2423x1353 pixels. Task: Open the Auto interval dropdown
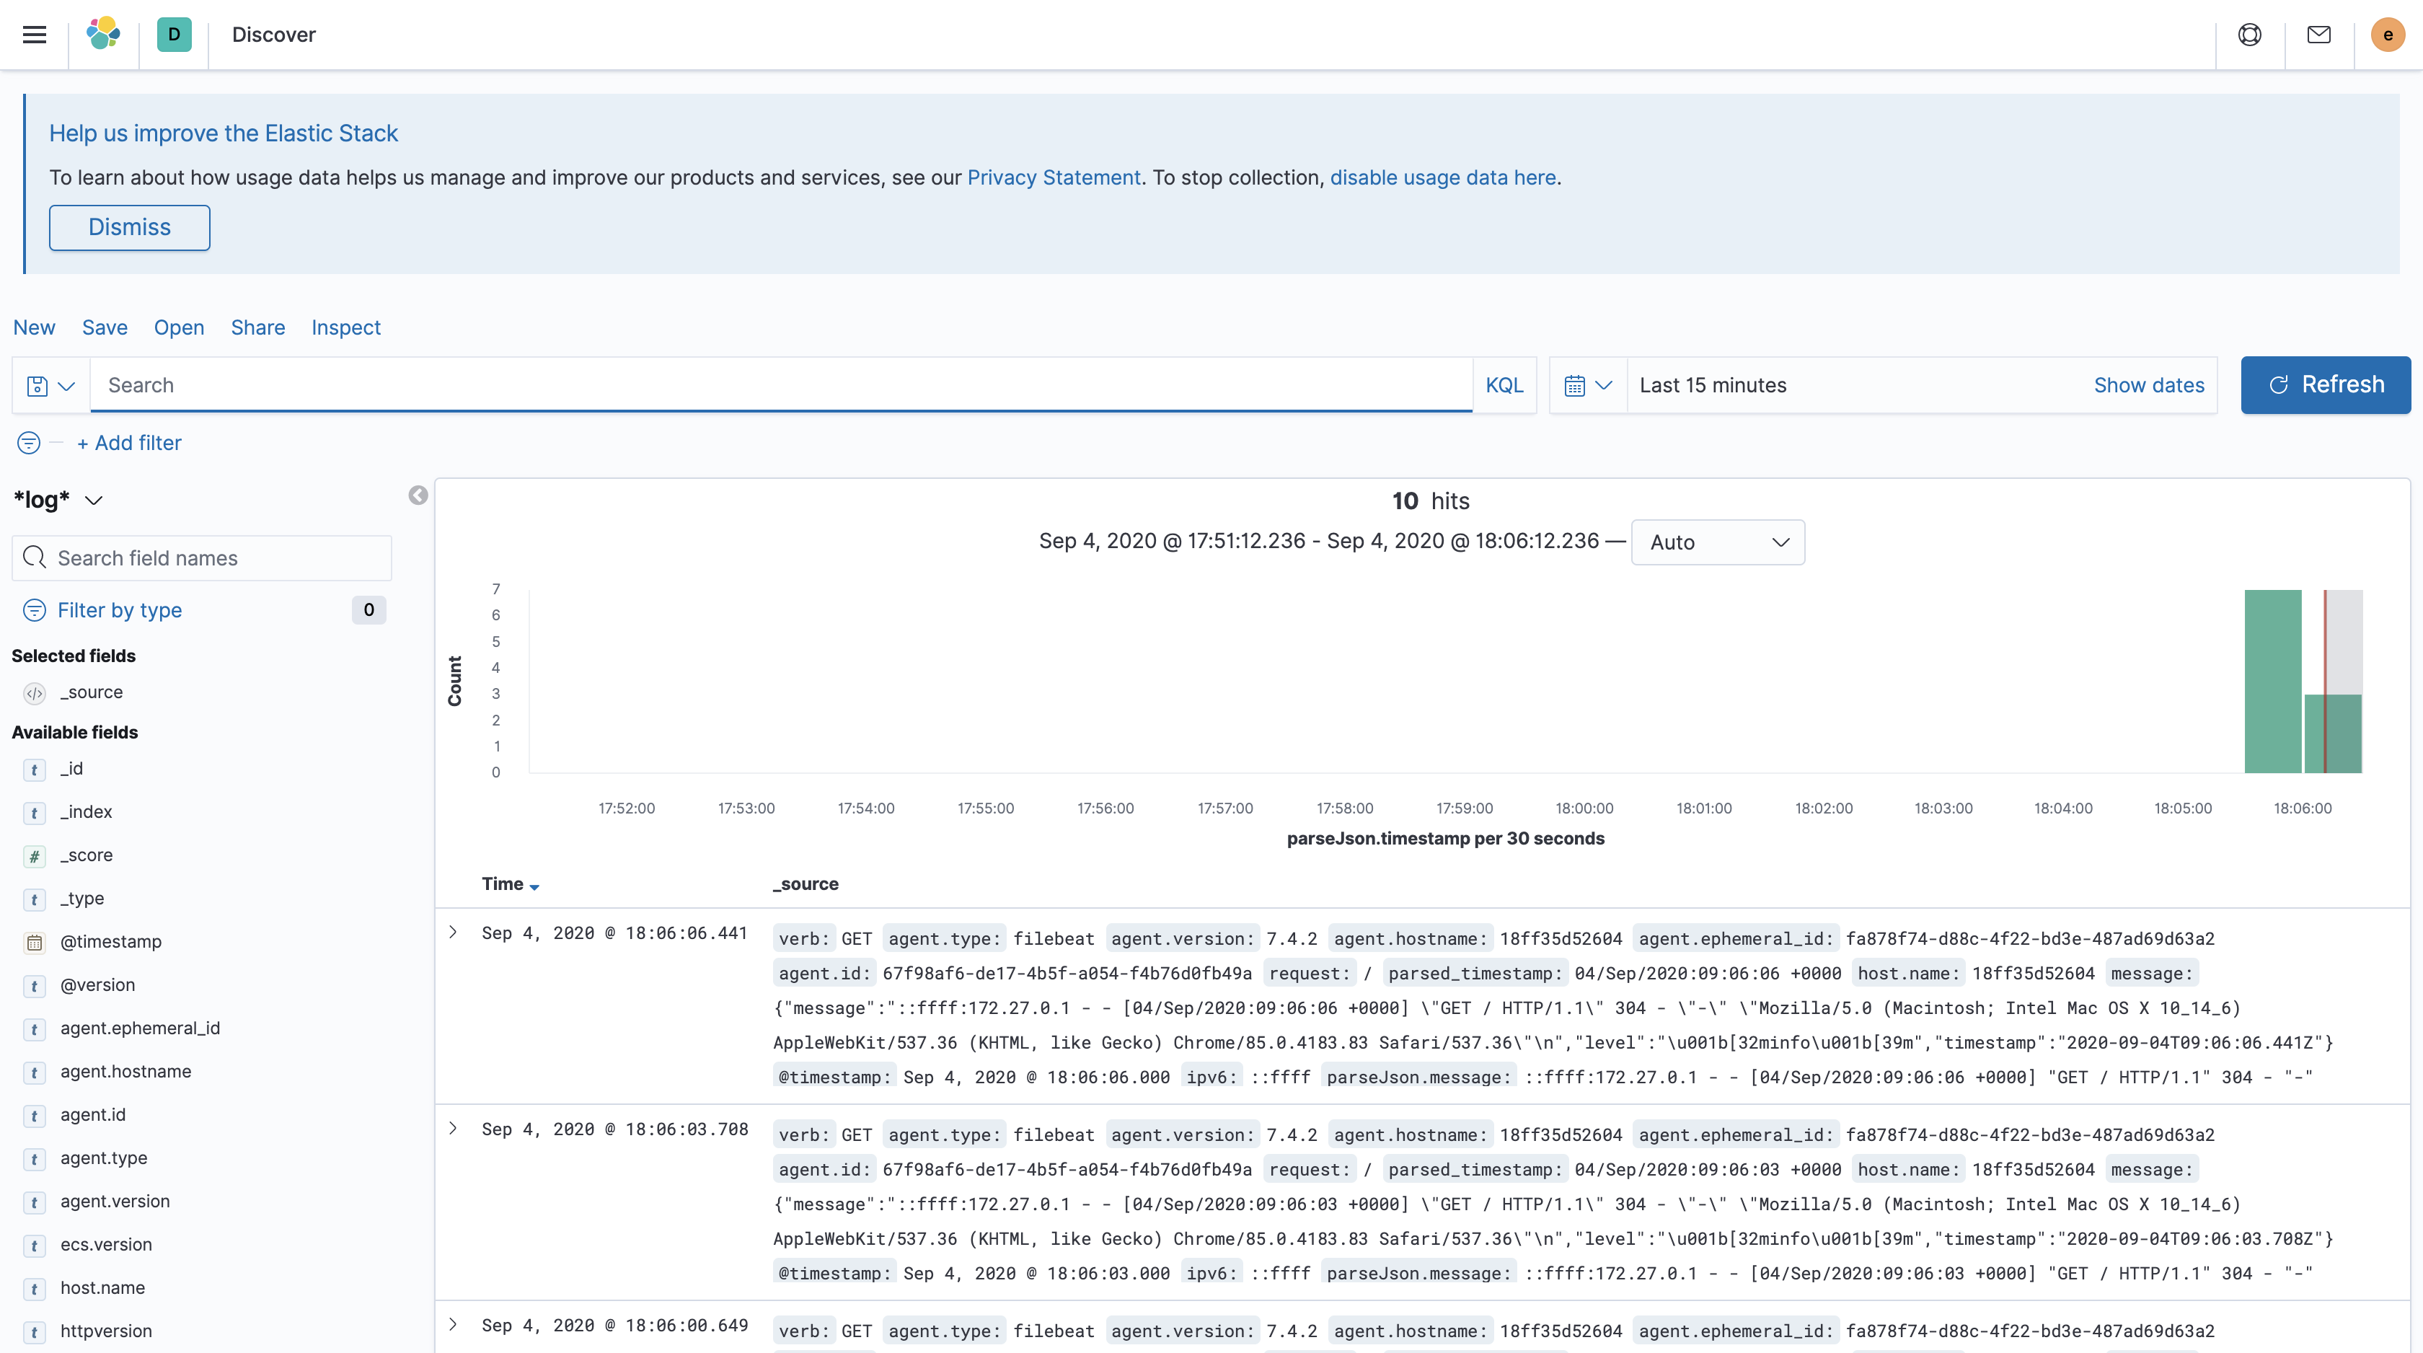click(x=1718, y=542)
